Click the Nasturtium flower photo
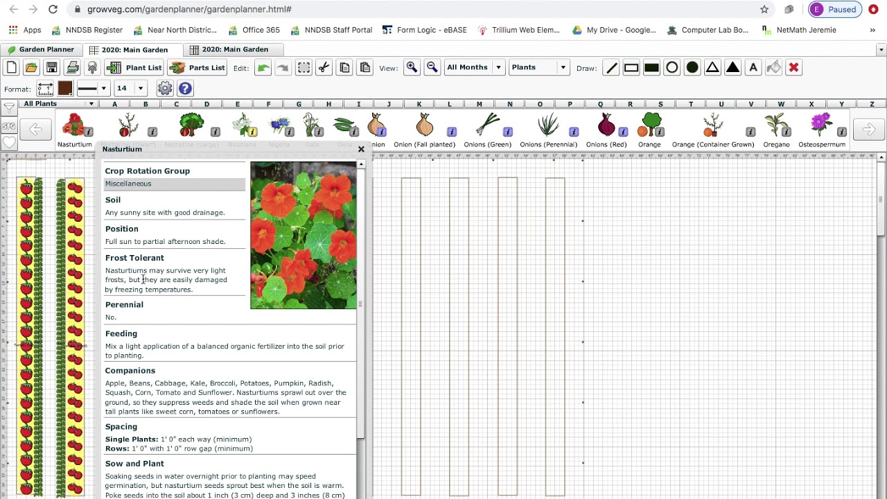This screenshot has width=887, height=499. pos(304,235)
